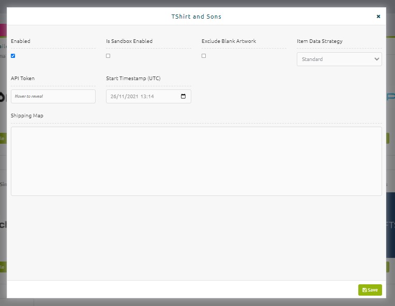Select the hour value 13 in timestamp
395x306 pixels.
pyautogui.click(x=143, y=97)
